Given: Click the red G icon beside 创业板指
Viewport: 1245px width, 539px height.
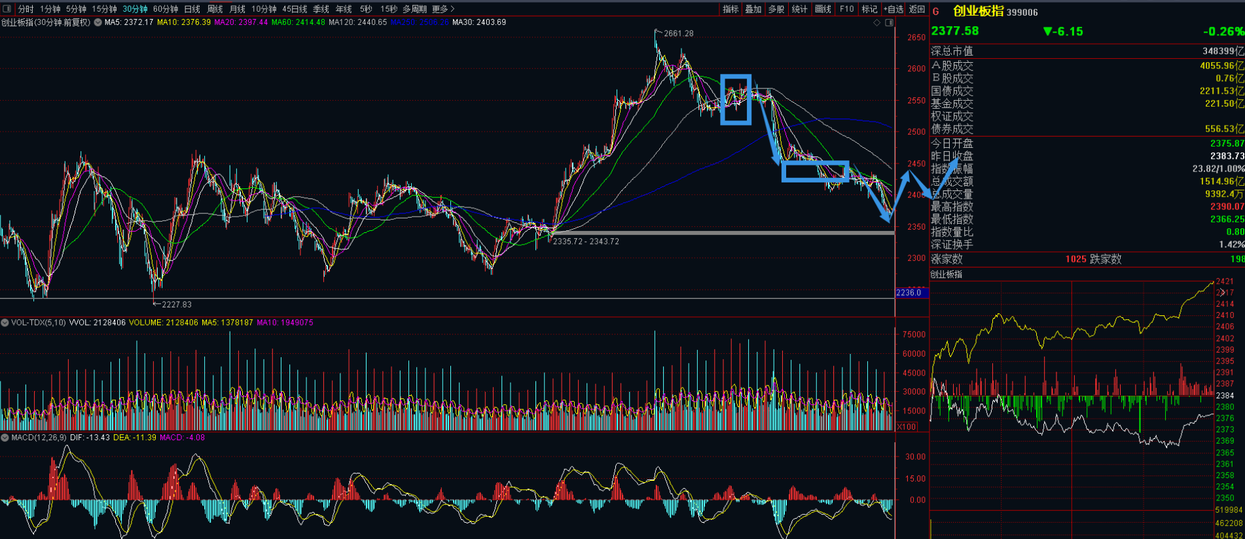Looking at the screenshot, I should coord(935,12).
